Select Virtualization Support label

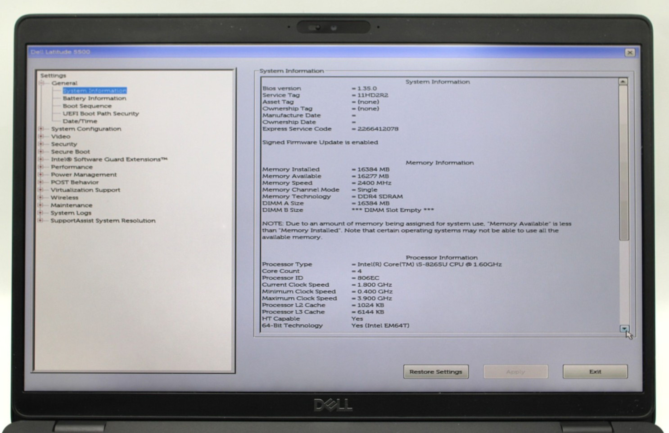tap(86, 190)
